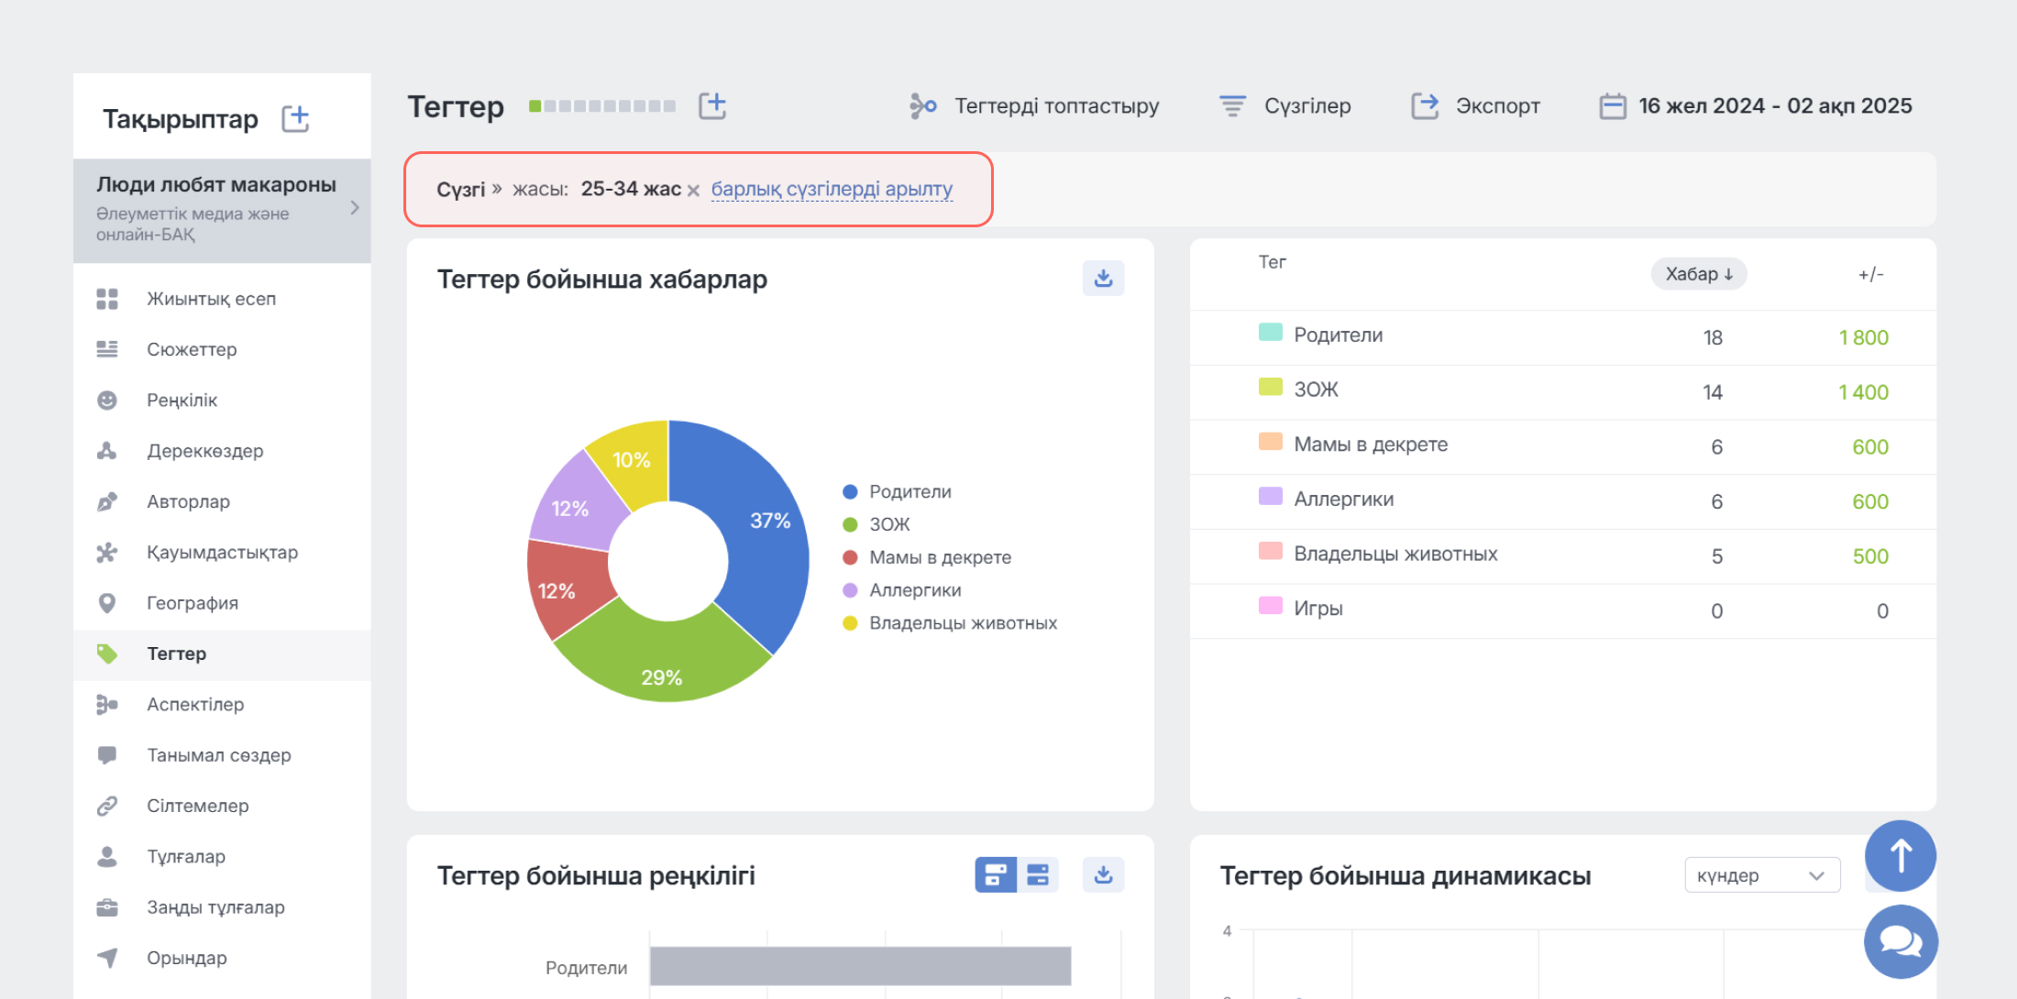Click барлық сүзгілерді арылту link
Image resolution: width=2017 pixels, height=999 pixels.
click(x=832, y=189)
